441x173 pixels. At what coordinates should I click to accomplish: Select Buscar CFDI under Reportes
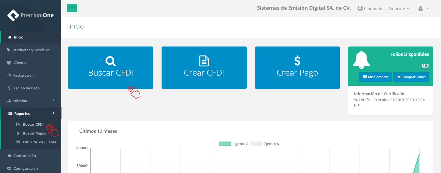(x=33, y=124)
